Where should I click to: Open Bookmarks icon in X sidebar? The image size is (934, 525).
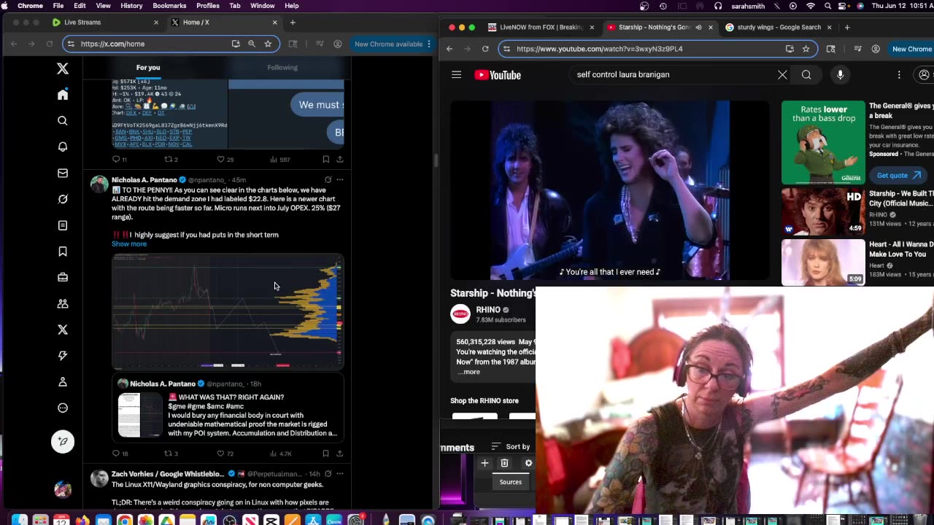(63, 252)
